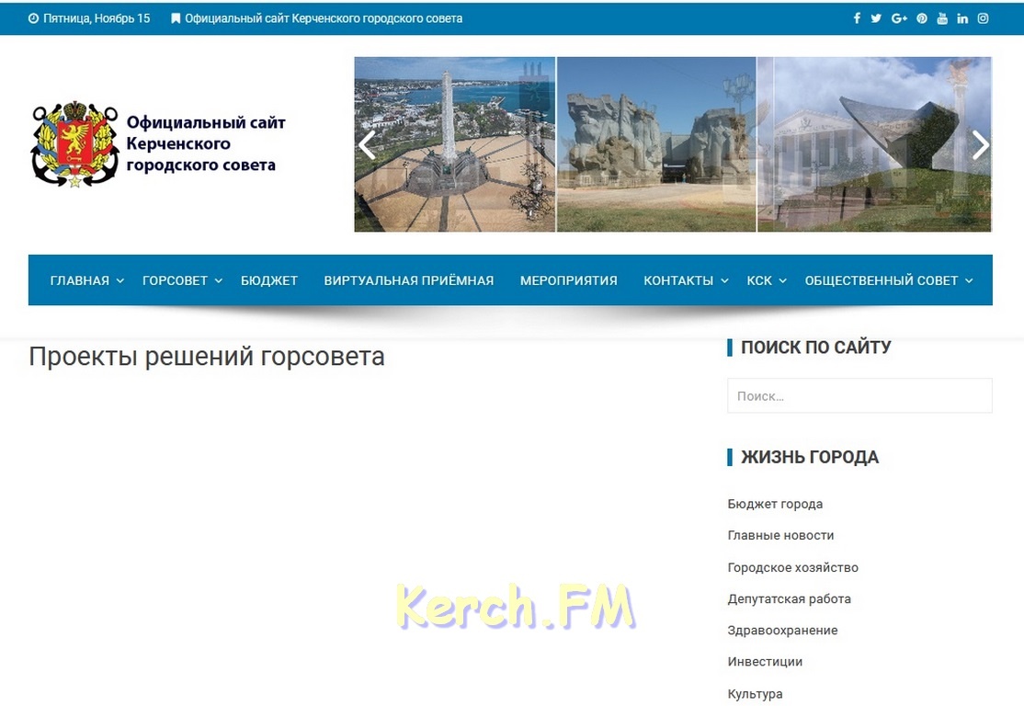This screenshot has width=1024, height=706.
Task: Expand the ГОРСОВЕТ dropdown menu
Action: [x=182, y=280]
